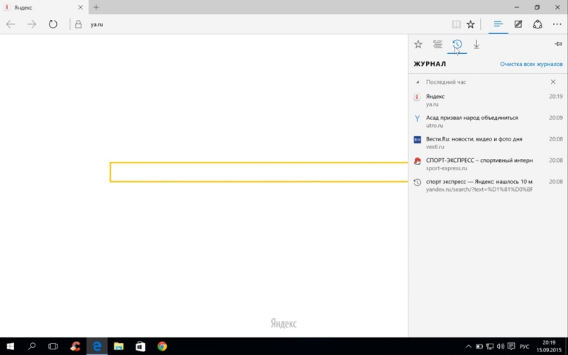Launch Chrome from the taskbar

[x=162, y=346]
